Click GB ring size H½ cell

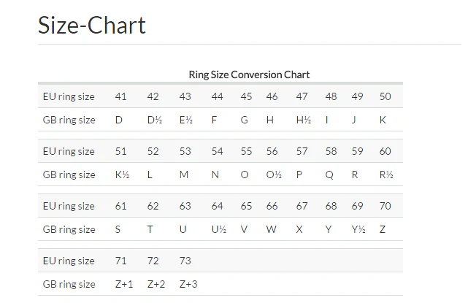point(304,120)
